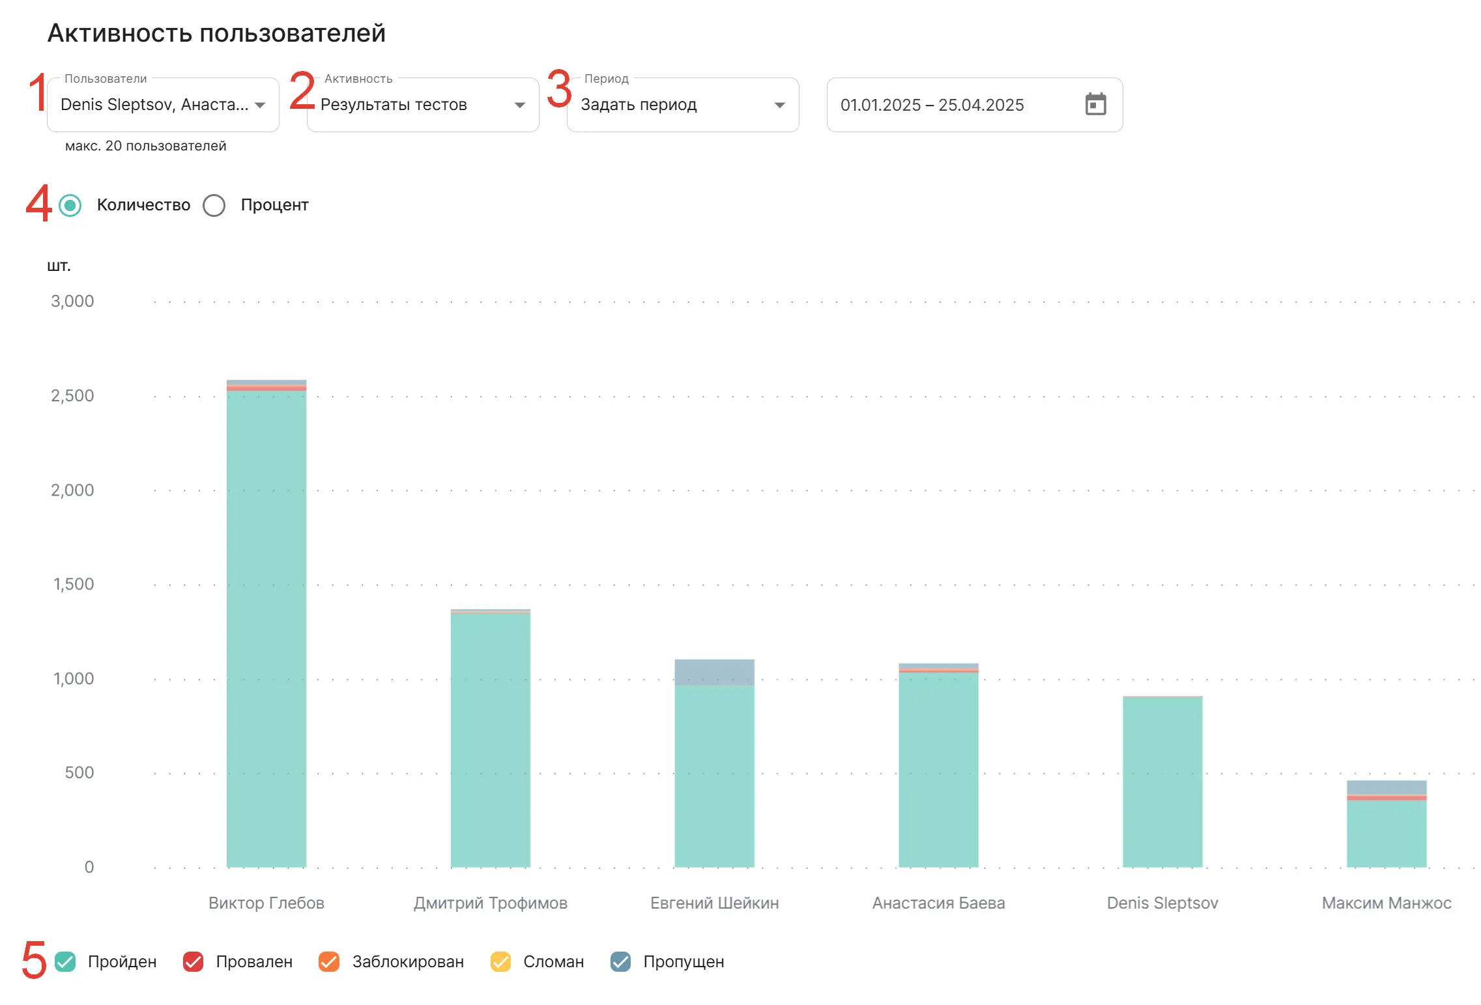Click the Дмитрий Трофимов bar
Viewport: 1481px width, 1005px height.
491,739
